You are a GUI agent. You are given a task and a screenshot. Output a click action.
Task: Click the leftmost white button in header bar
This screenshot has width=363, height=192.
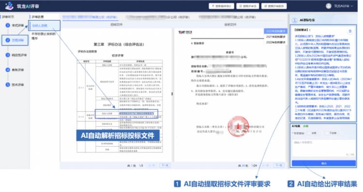pyautogui.click(x=221, y=6)
